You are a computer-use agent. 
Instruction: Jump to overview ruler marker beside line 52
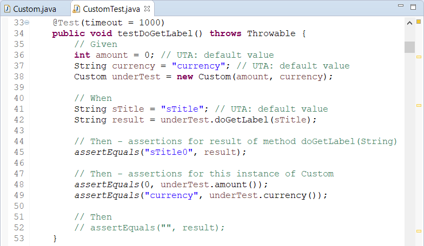click(419, 231)
